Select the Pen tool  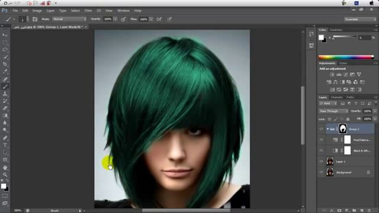(x=5, y=138)
